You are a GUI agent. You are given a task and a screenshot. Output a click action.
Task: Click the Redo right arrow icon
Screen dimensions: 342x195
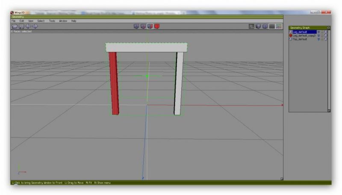pos(35,26)
